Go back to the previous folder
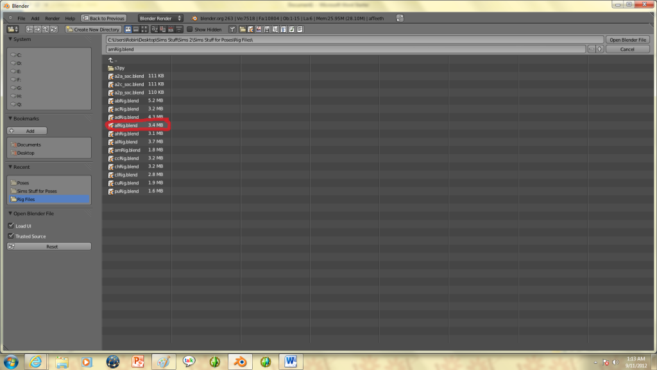 (30, 30)
